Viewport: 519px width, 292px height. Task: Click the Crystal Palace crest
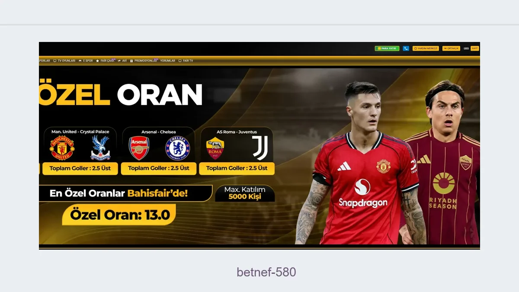(x=100, y=148)
